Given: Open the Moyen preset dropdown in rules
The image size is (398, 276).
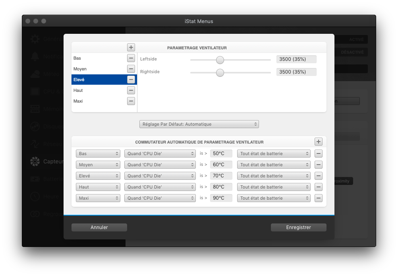Looking at the screenshot, I should (x=98, y=165).
